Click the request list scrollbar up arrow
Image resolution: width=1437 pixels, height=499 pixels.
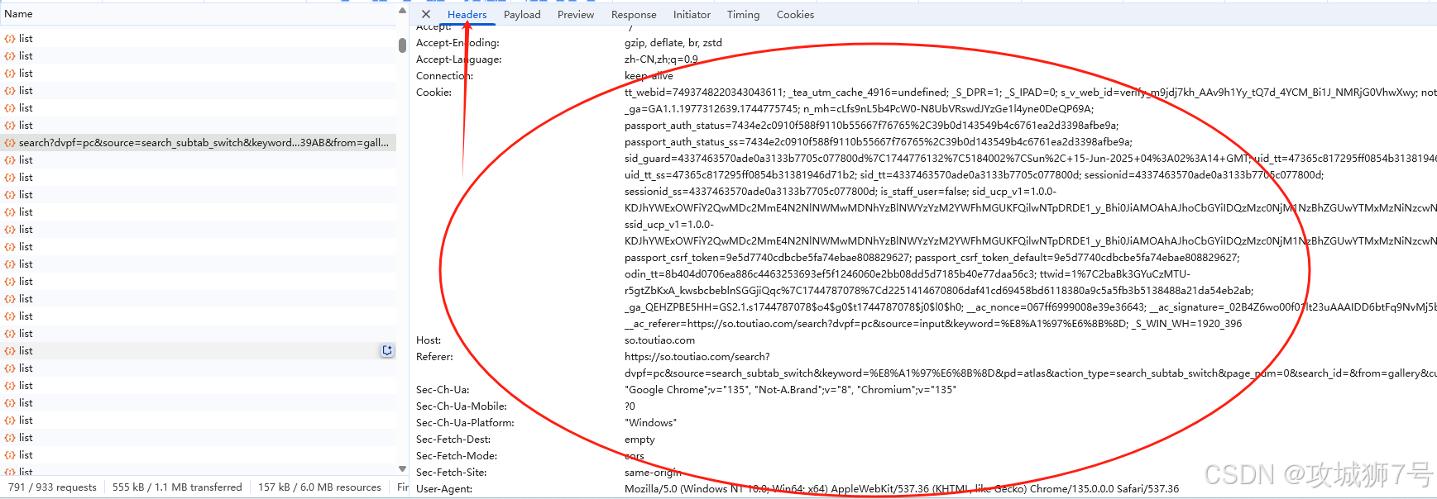[x=403, y=11]
